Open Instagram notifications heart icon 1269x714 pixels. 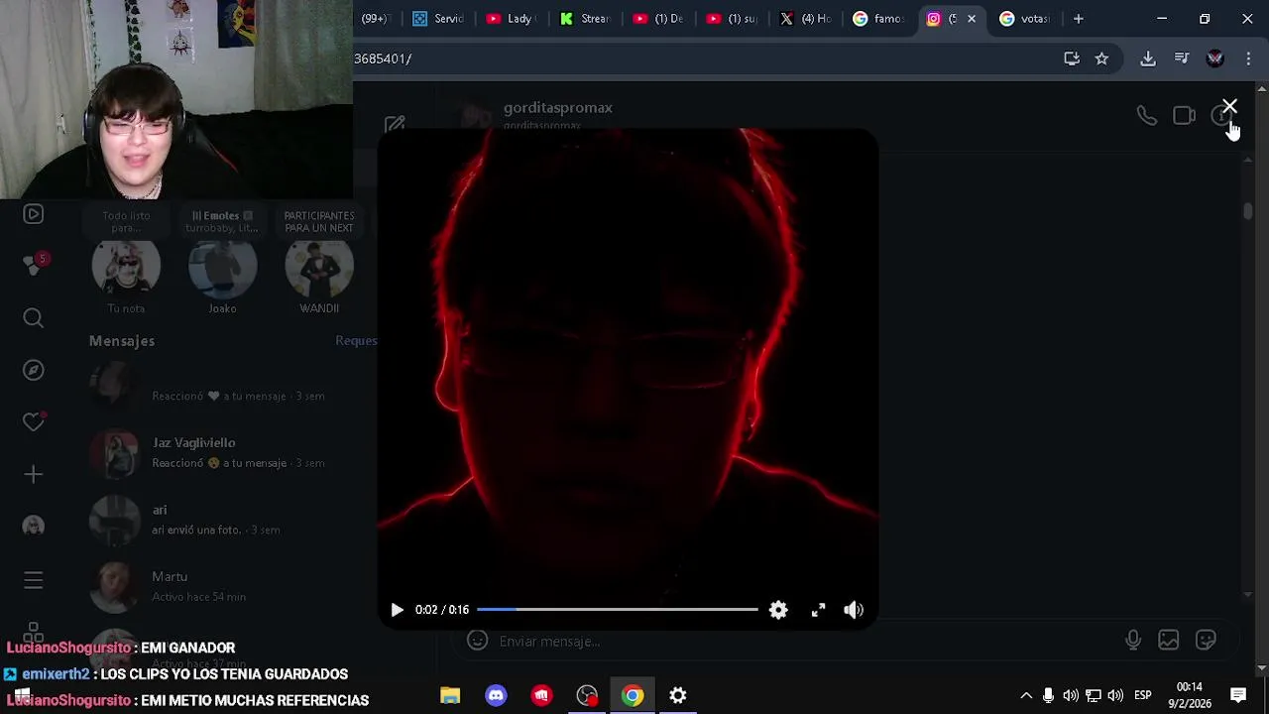click(x=33, y=422)
